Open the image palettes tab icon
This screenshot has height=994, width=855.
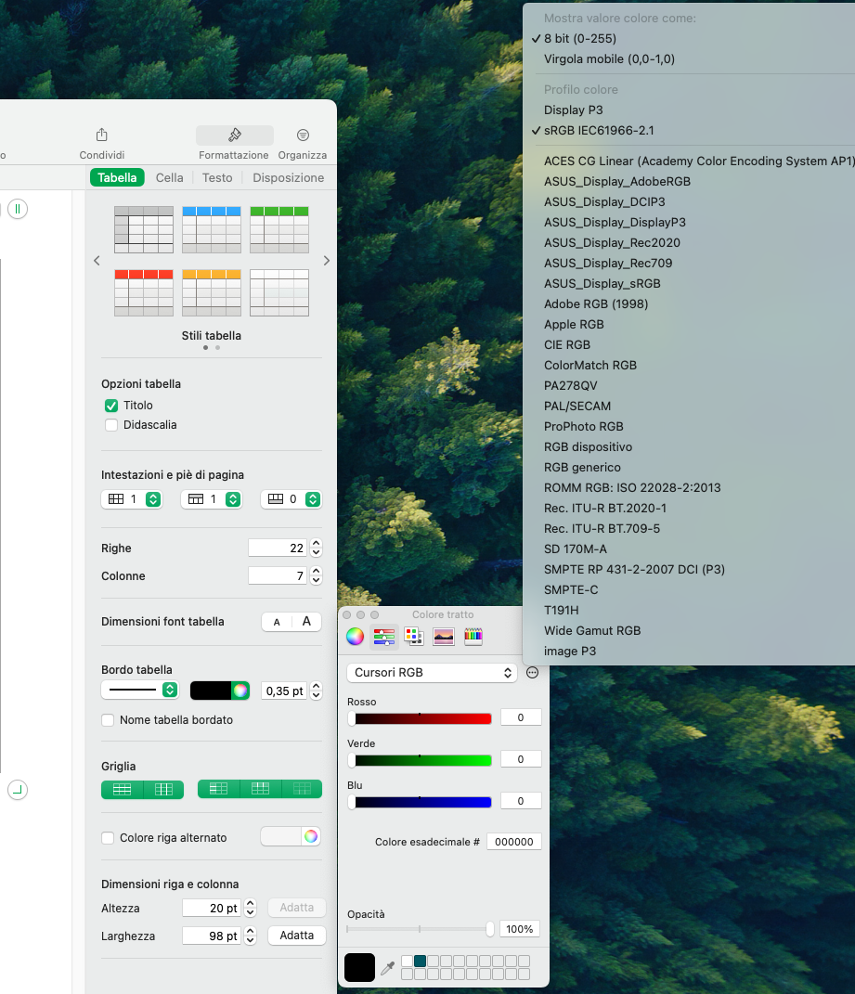pos(444,637)
